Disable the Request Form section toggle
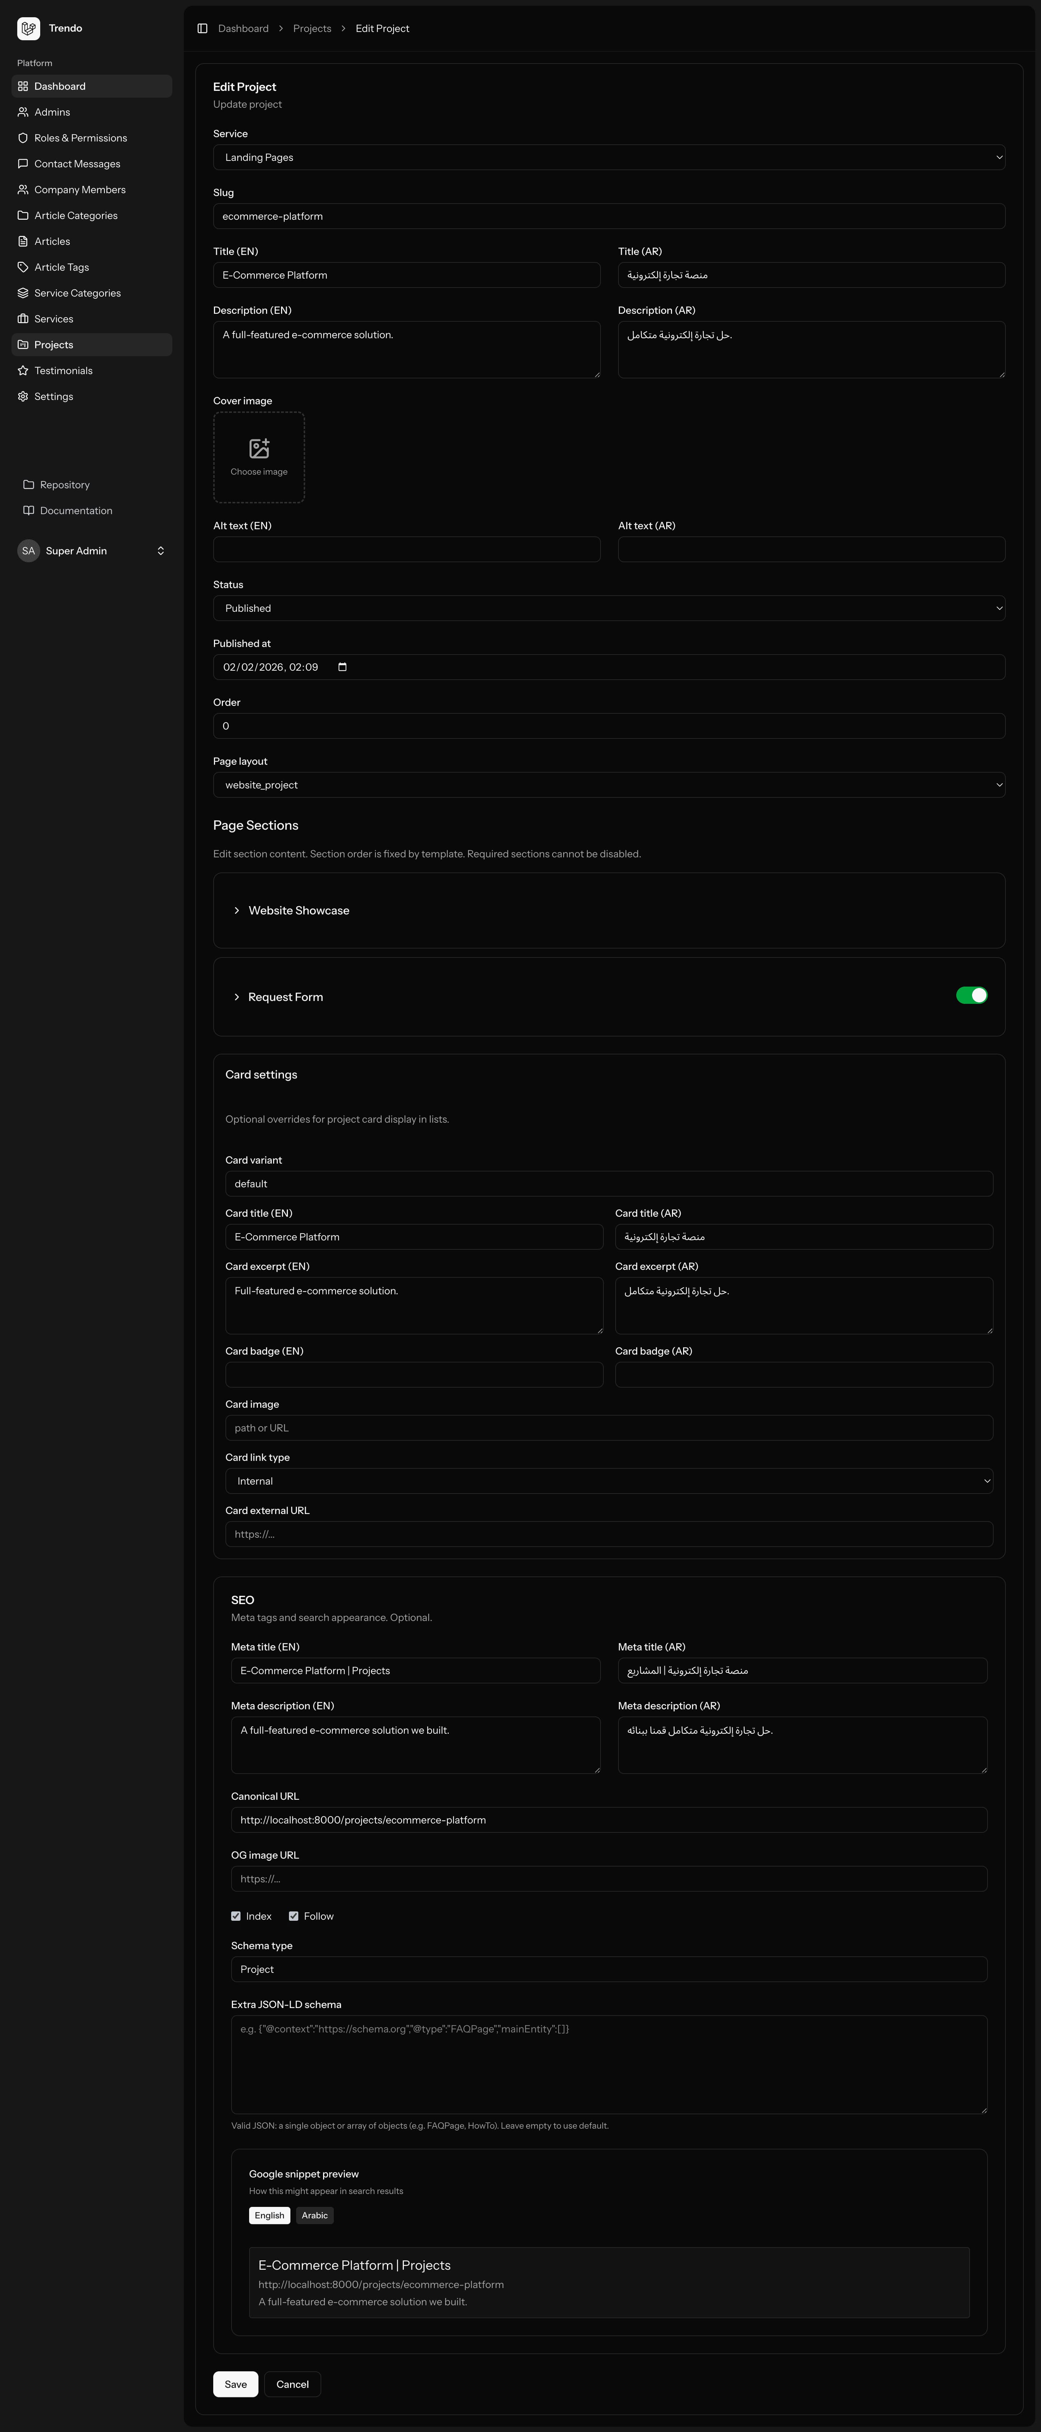The width and height of the screenshot is (1041, 2432). (971, 995)
